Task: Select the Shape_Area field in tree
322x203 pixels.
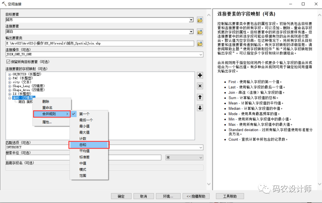Action: tap(28, 90)
